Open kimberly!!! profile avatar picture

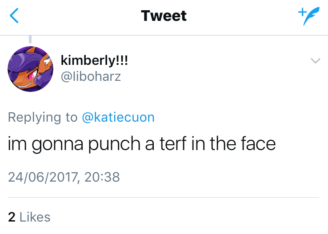tap(30, 69)
